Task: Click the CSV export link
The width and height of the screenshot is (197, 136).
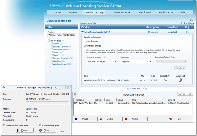Action: (x=94, y=23)
